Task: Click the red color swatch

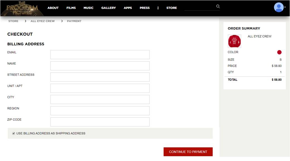Action: point(279,52)
